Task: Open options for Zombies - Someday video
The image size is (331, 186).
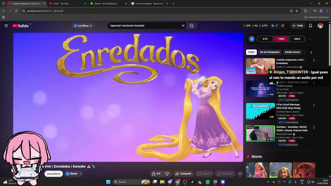Action: (314, 127)
